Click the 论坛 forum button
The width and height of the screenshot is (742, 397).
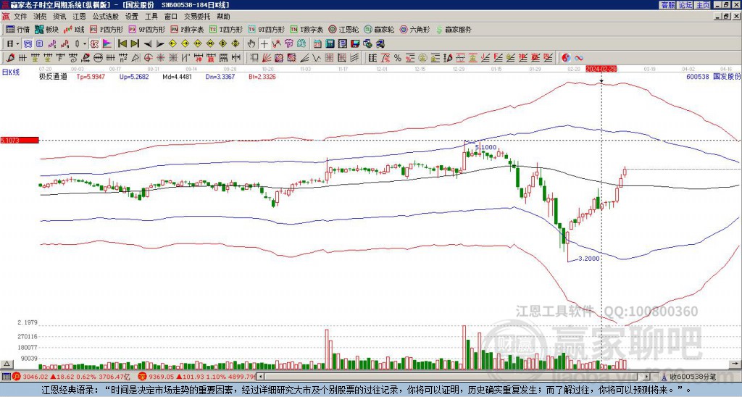[x=685, y=5]
